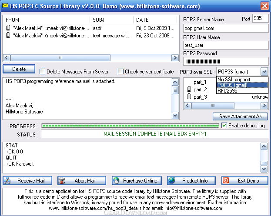Click paperclip icon of the asdf message
The image size is (271, 216).
(x=8, y=28)
